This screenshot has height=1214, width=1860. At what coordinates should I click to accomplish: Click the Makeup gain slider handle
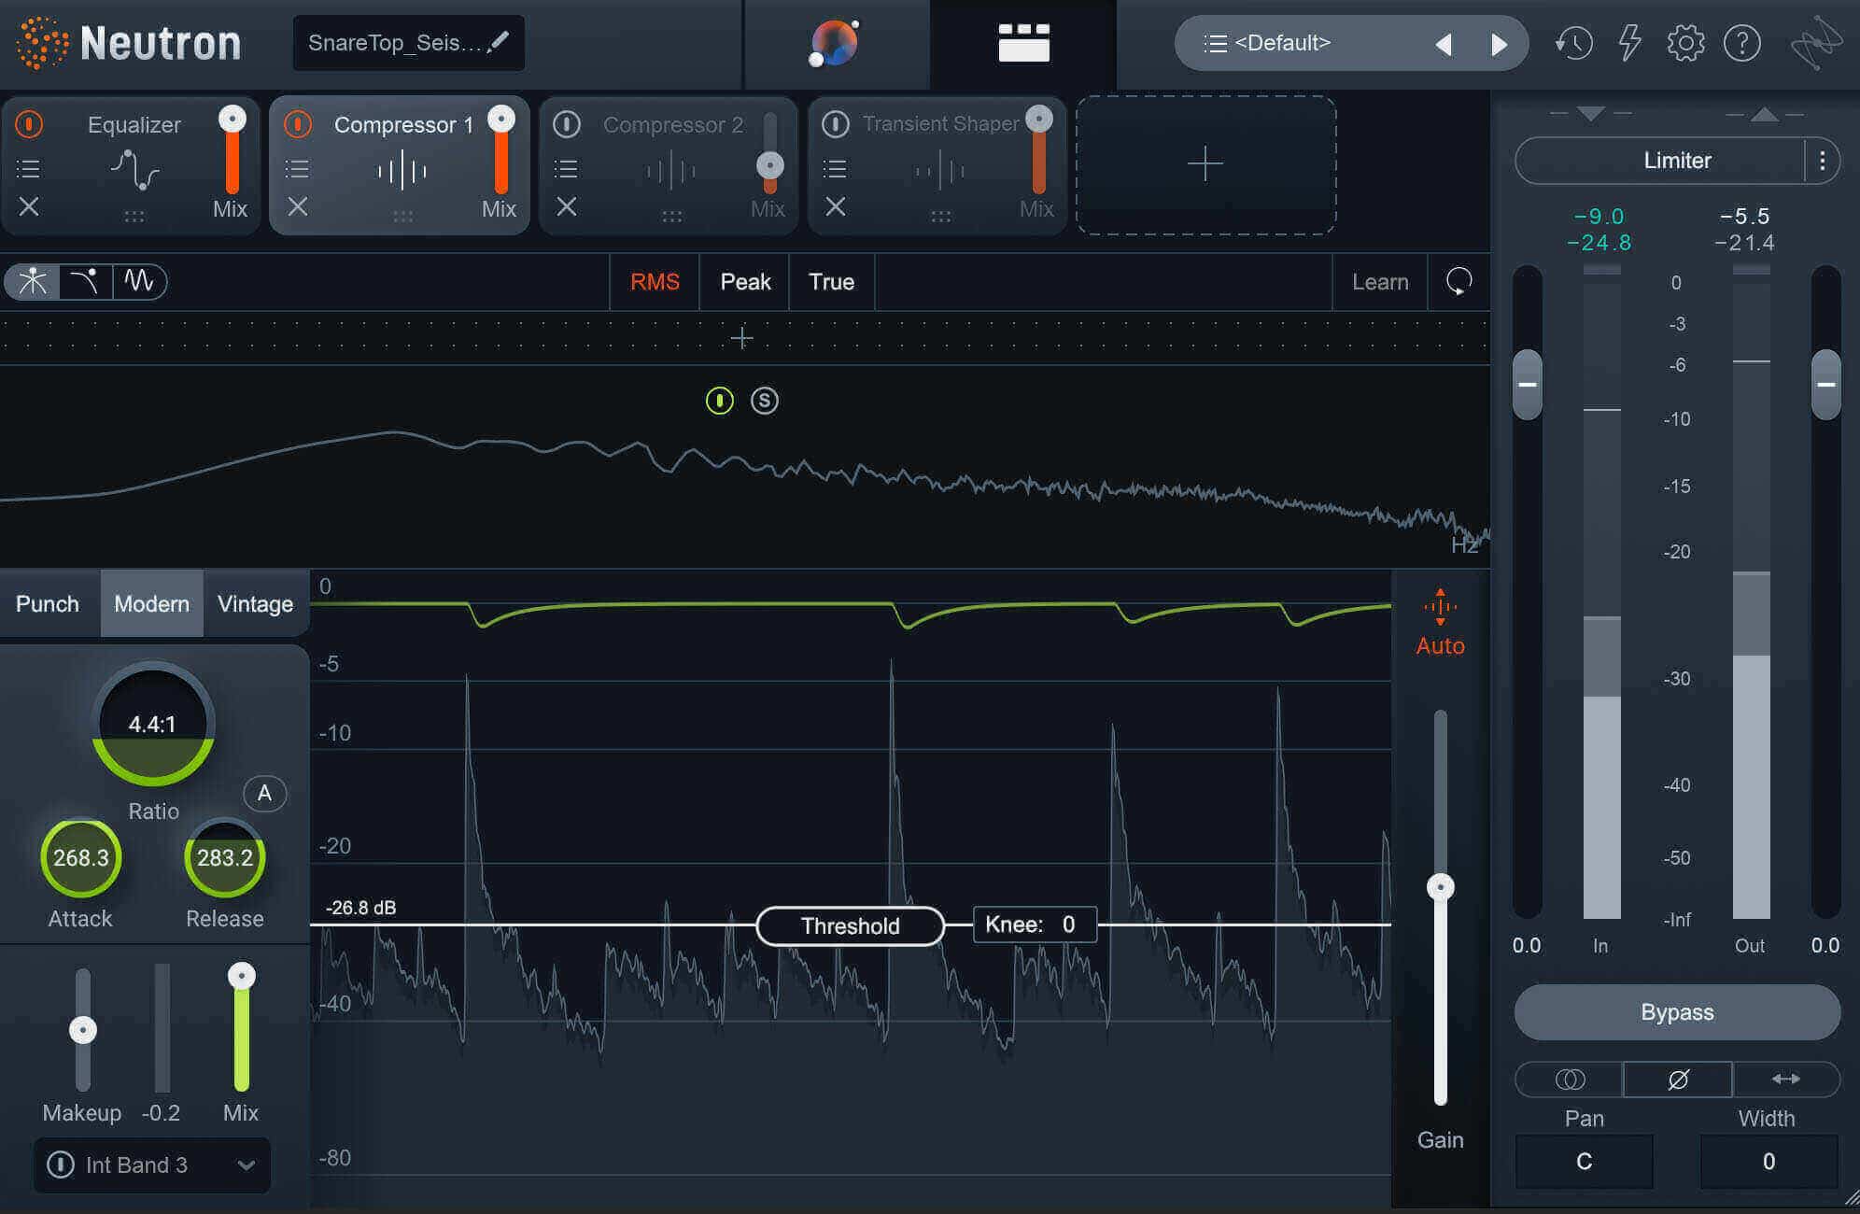[83, 1030]
